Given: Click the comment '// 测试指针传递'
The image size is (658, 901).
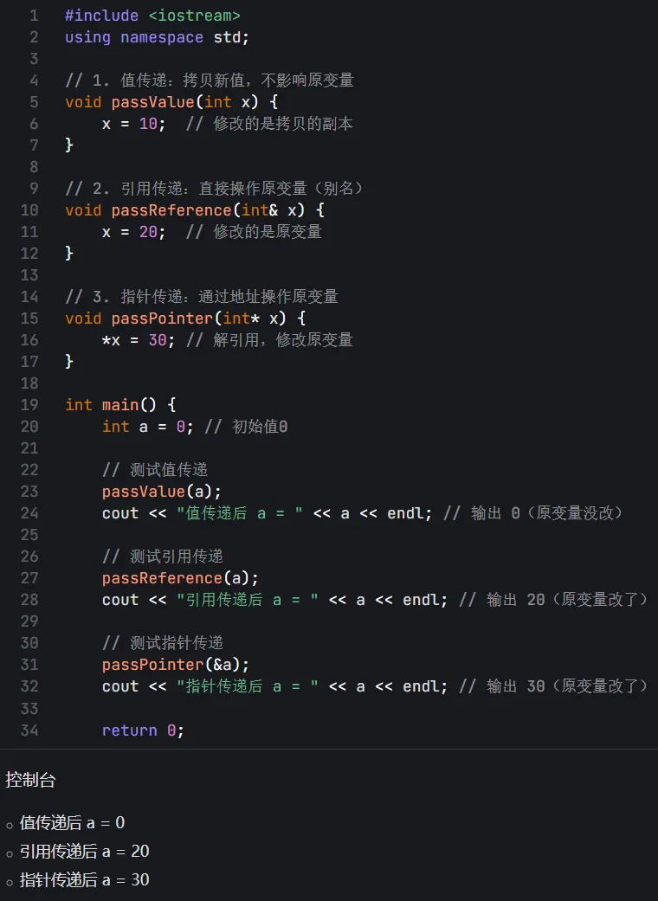Looking at the screenshot, I should [163, 643].
